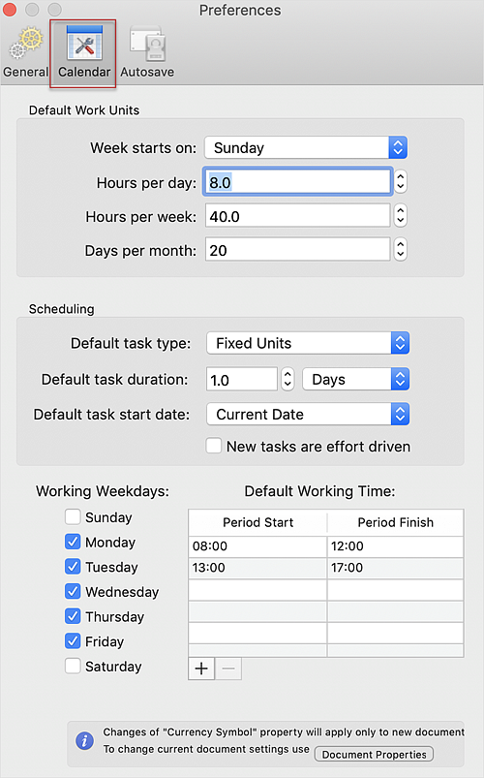Select the 08:00 Period Start cell
This screenshot has height=778, width=484.
[257, 545]
